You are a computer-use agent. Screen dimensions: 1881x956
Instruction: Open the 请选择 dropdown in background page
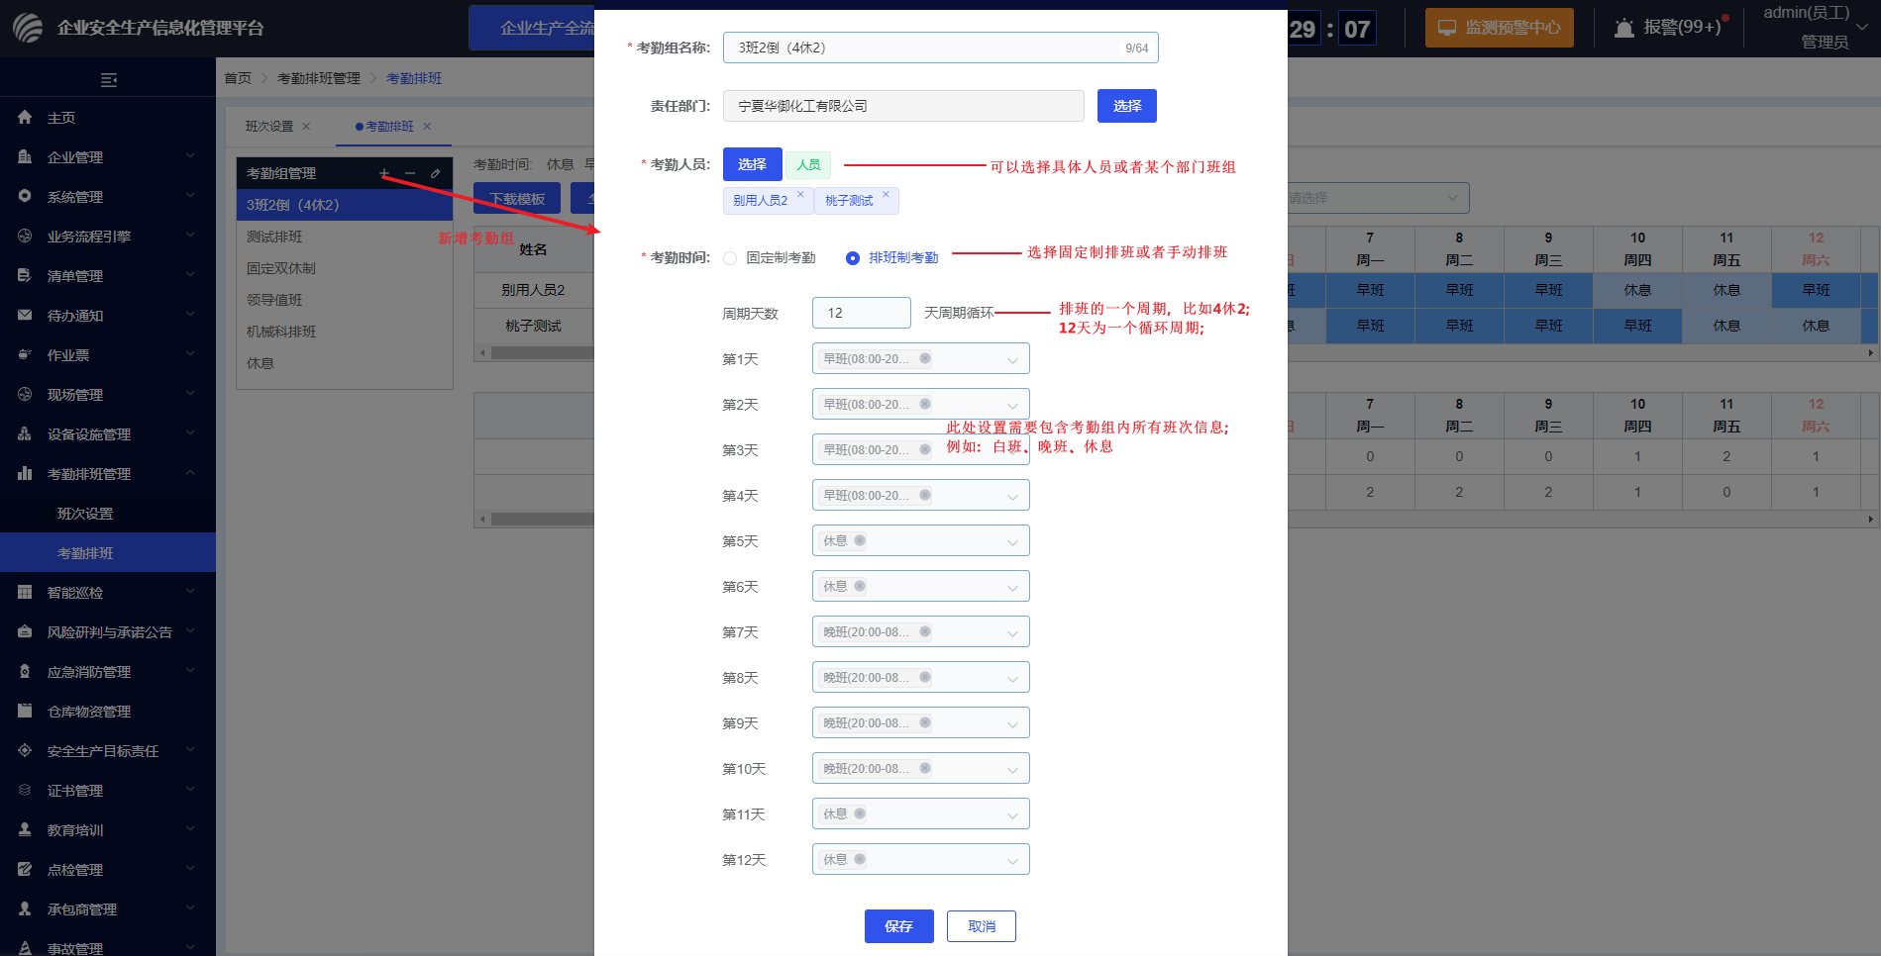pyautogui.click(x=1378, y=198)
